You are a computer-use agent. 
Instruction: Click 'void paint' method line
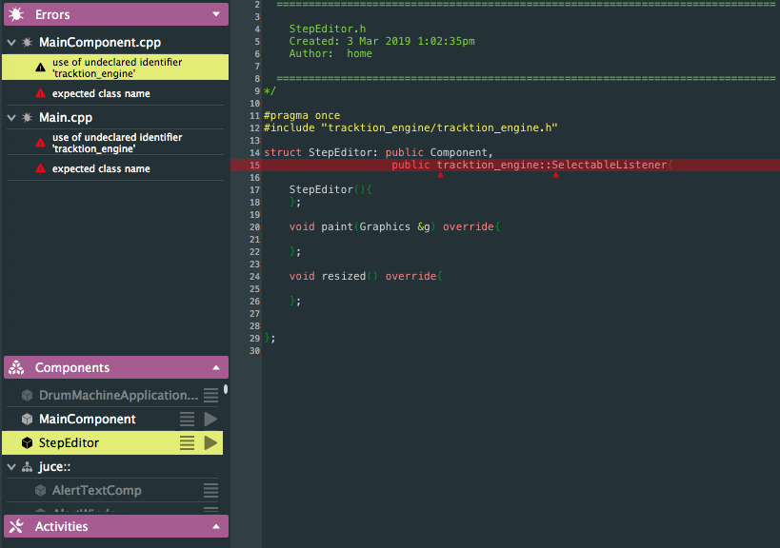394,226
